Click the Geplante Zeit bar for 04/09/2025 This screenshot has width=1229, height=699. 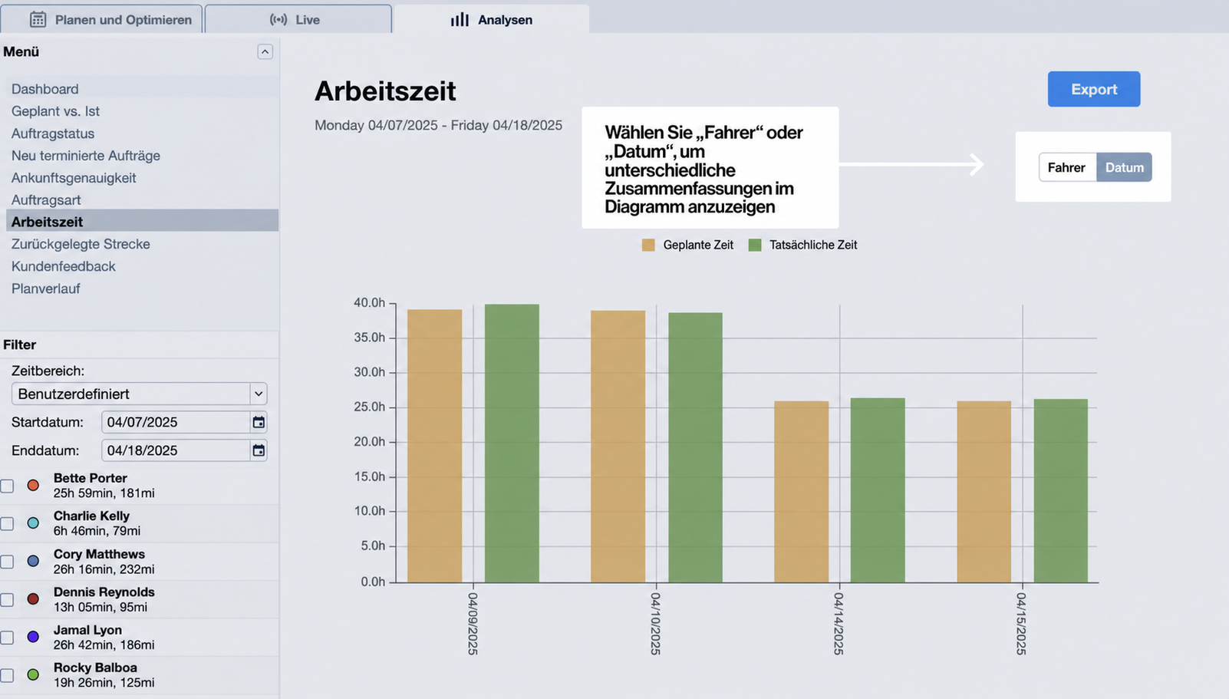click(x=434, y=446)
